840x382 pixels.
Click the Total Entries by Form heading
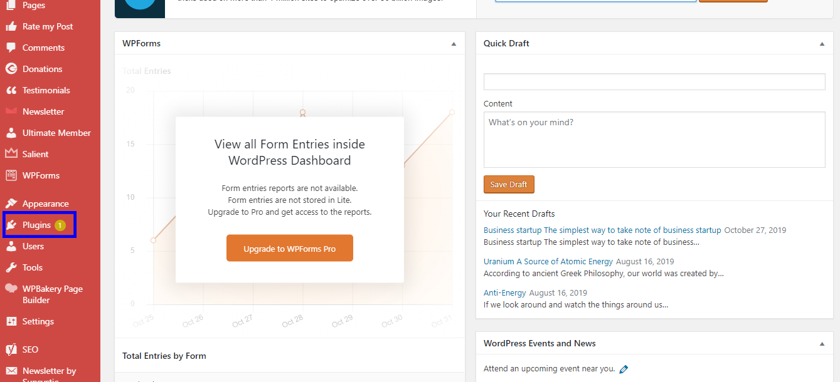pos(164,356)
